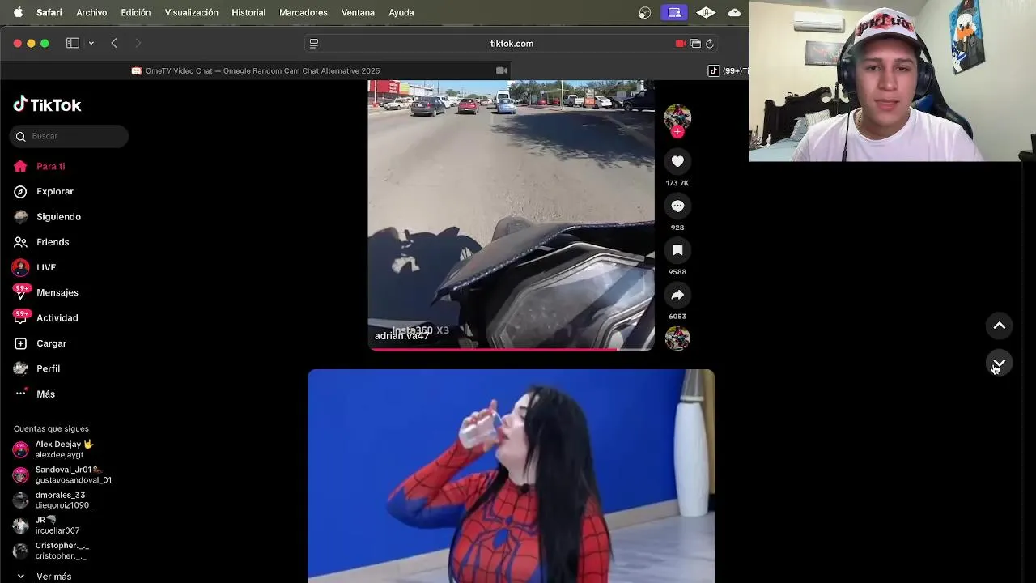Switch to the (99+) TikTok tab
This screenshot has width=1036, height=583.
727,70
